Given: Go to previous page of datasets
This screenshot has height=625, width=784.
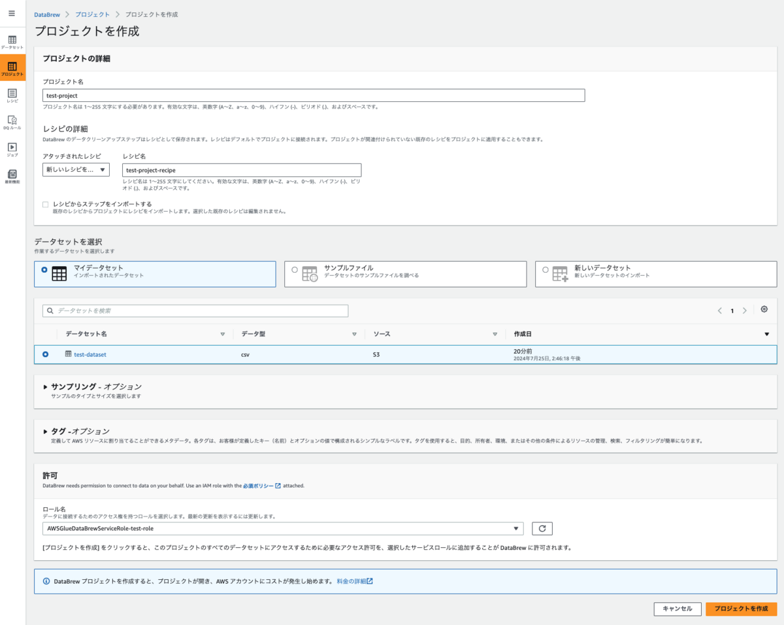Looking at the screenshot, I should (720, 311).
